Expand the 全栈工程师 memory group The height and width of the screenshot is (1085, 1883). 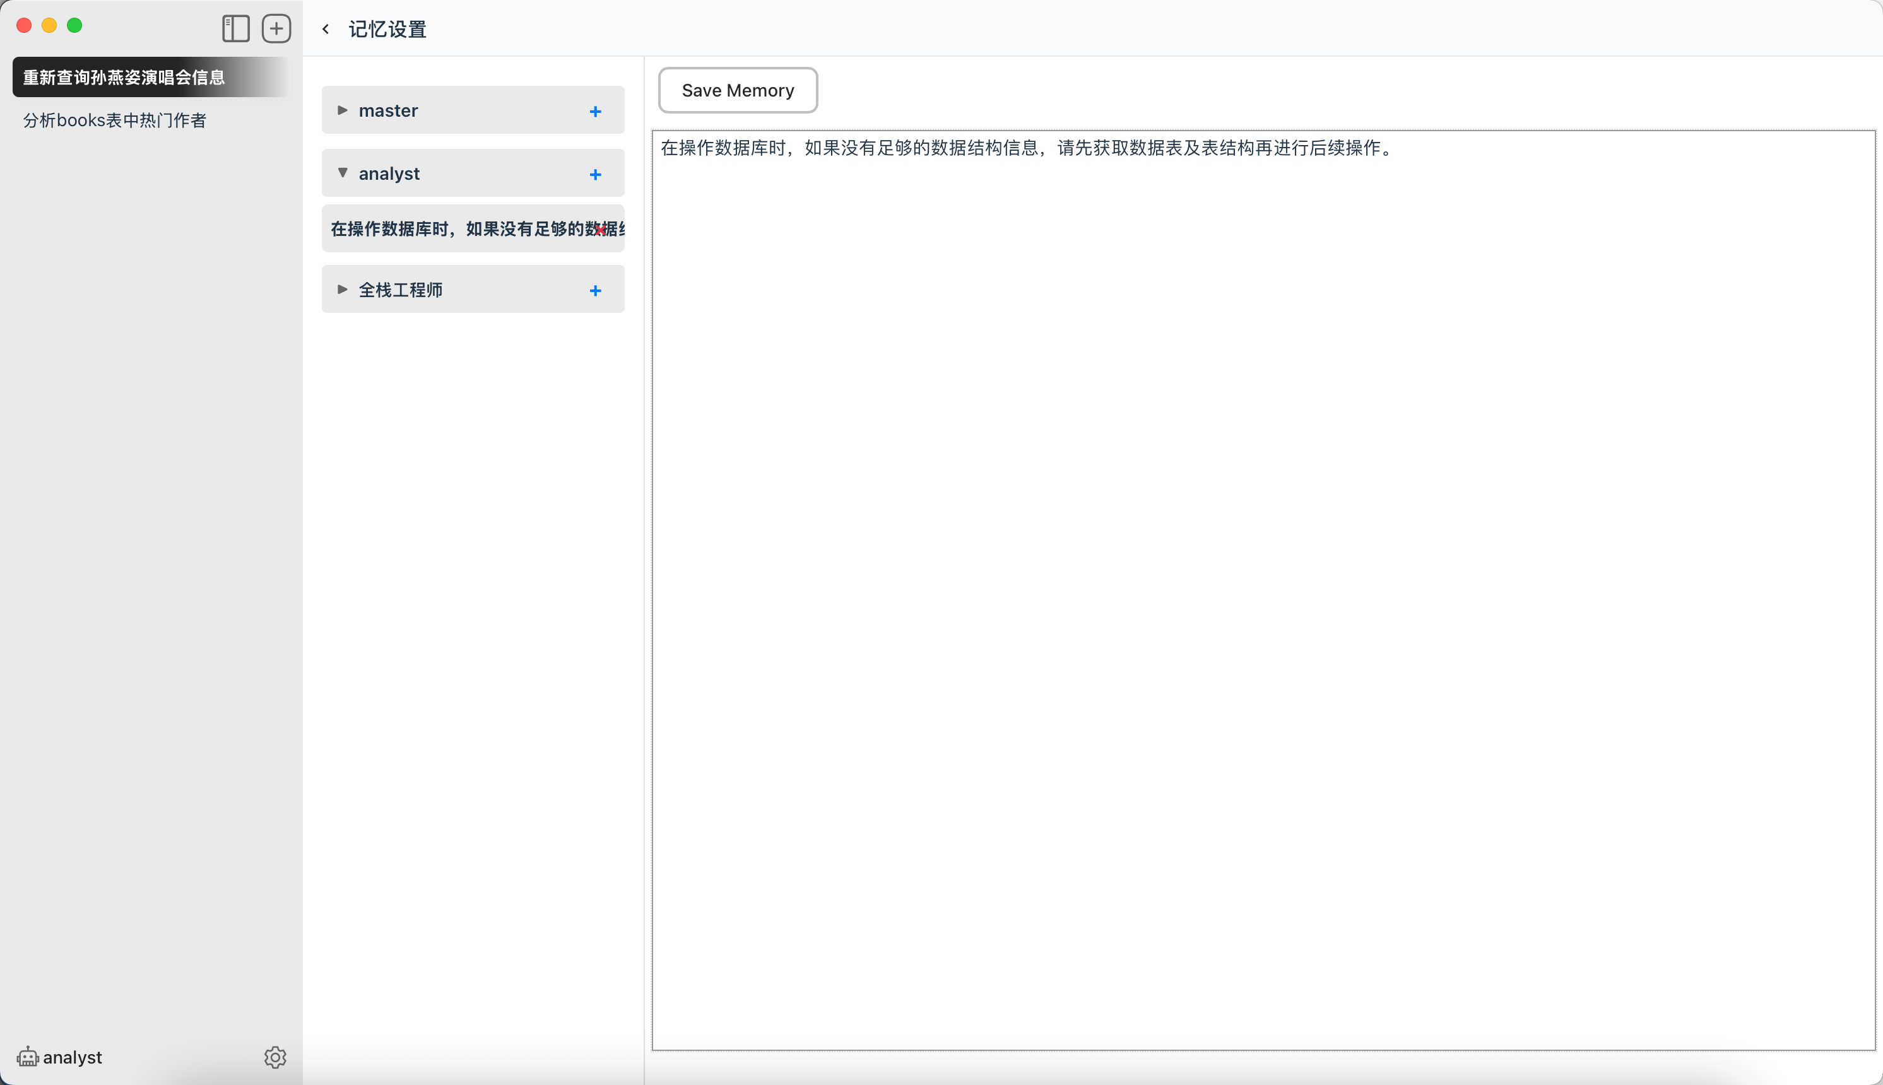(342, 289)
